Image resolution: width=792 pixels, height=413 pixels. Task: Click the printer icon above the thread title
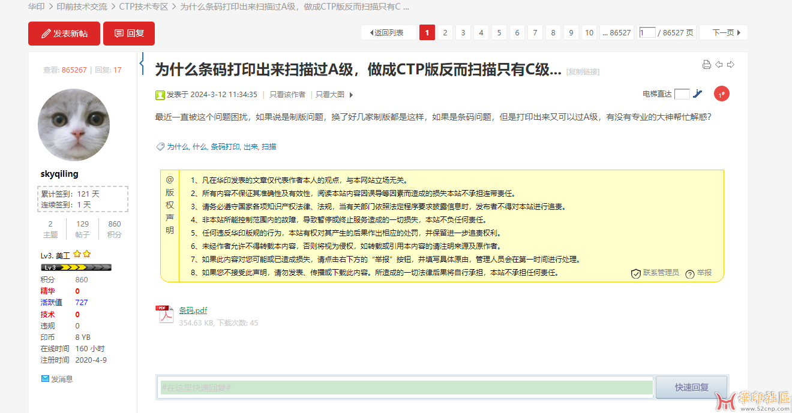tap(707, 64)
